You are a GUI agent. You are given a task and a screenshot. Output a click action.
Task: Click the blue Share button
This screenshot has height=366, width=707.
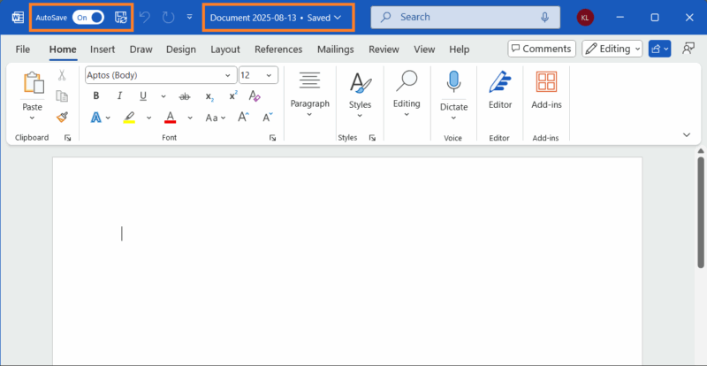coord(659,49)
